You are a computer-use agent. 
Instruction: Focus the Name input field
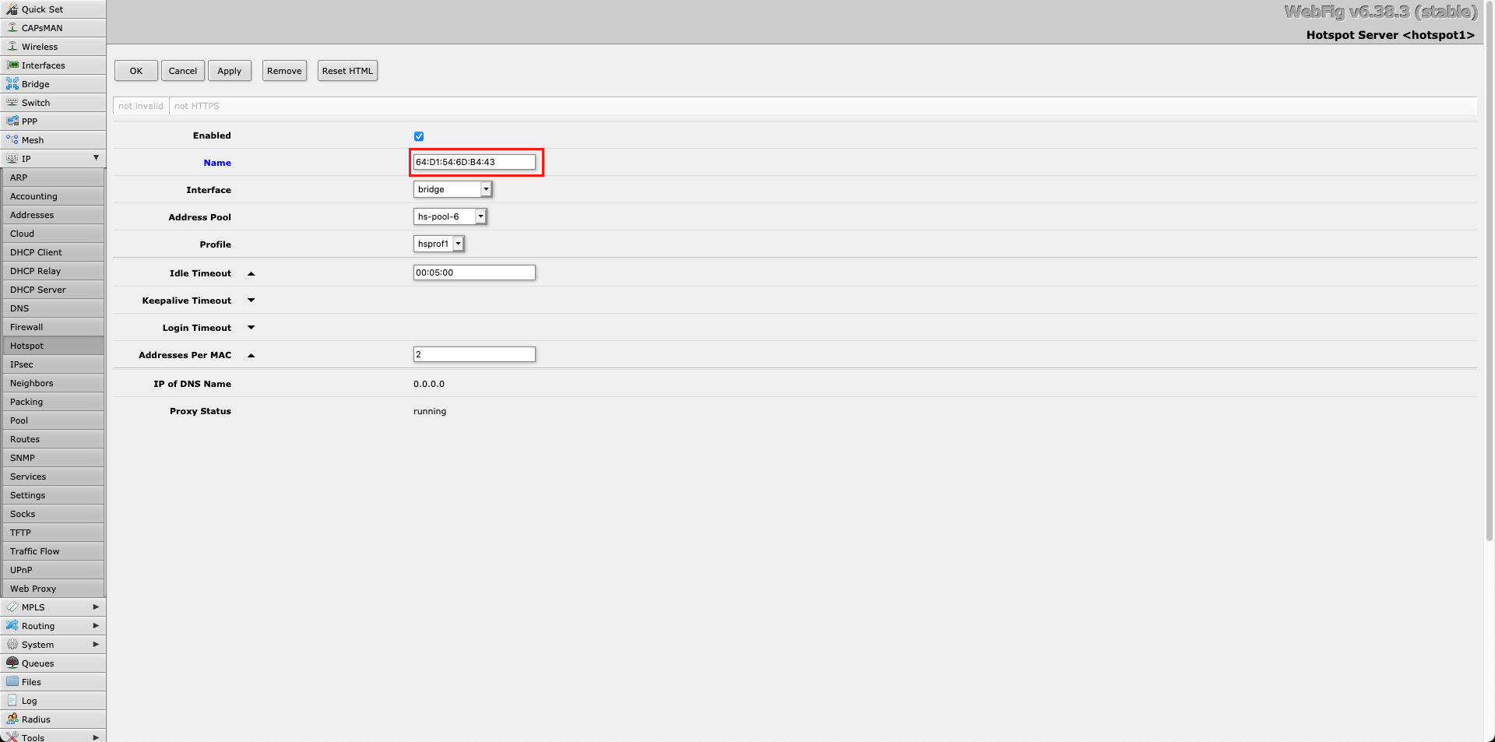[x=474, y=162]
